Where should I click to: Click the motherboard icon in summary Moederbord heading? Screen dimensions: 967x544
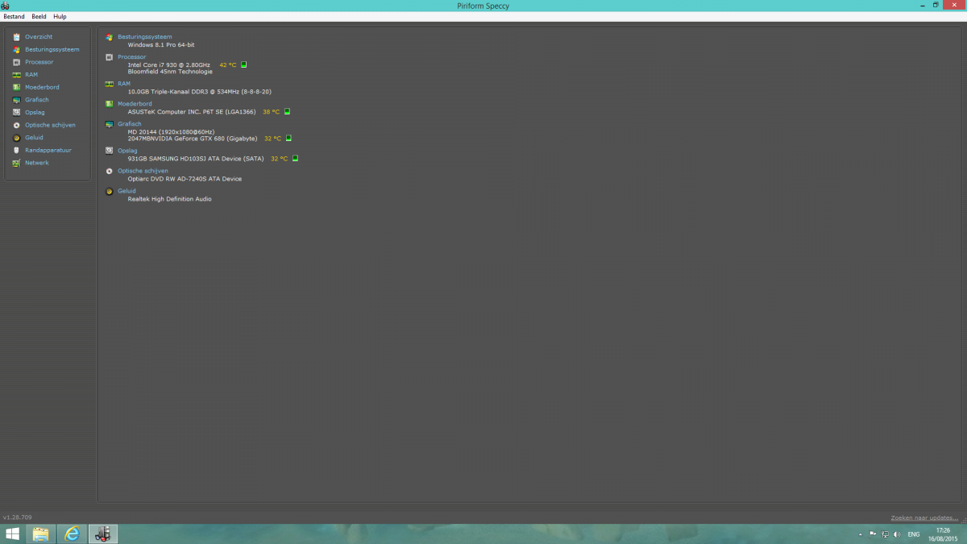(x=110, y=104)
